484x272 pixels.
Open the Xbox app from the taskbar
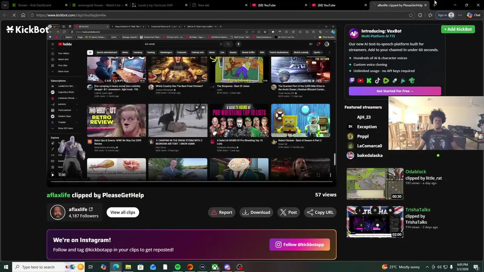coord(215,267)
